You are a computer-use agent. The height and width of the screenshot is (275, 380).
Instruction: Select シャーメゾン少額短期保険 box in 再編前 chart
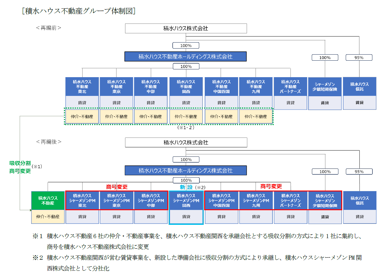325,87
